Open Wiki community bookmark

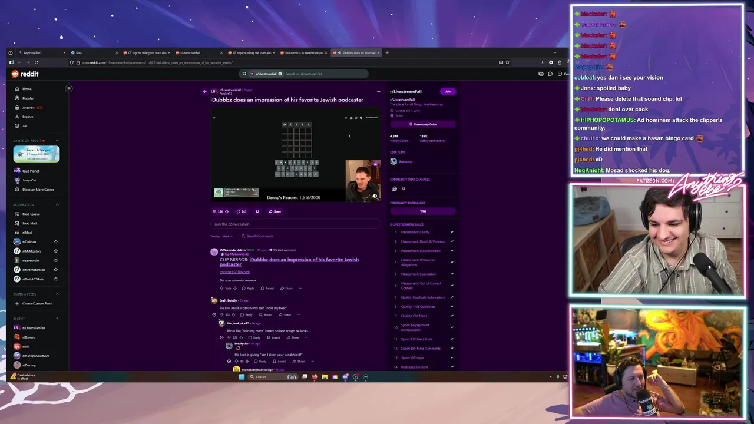click(423, 211)
